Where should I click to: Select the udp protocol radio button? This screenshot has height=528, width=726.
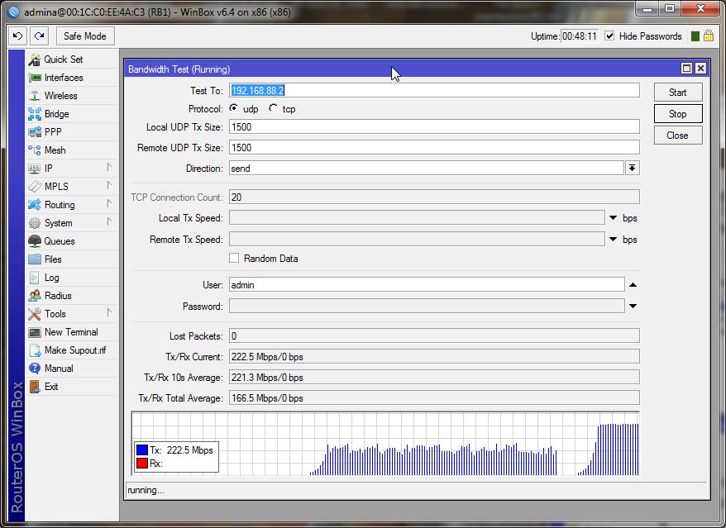pos(234,107)
